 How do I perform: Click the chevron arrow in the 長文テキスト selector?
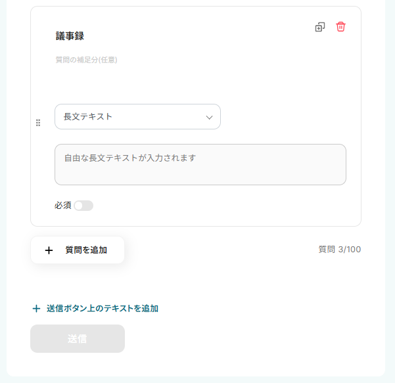[210, 117]
